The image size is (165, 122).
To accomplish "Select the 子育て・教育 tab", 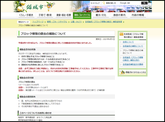I will click(45, 15).
